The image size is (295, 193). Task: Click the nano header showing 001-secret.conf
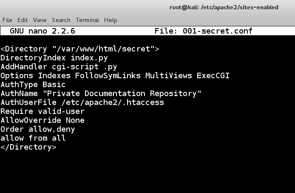[217, 31]
